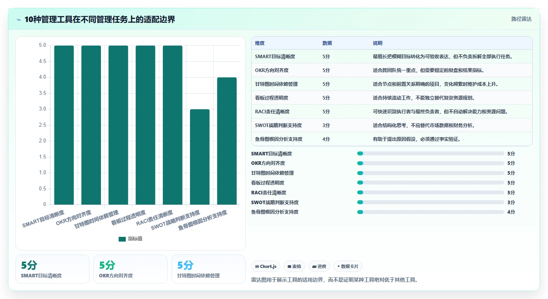Click the 2.5 y-axis label on the chart

(42, 125)
